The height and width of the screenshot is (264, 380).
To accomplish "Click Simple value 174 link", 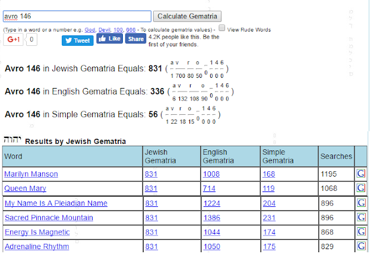I will click(x=269, y=232).
